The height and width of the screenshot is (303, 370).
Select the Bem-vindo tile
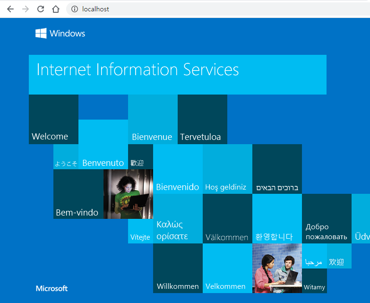[x=78, y=194]
